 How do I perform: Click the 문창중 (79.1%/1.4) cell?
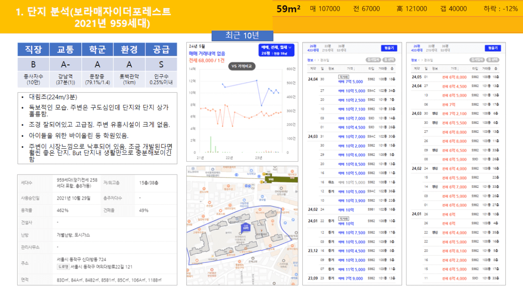pos(97,80)
